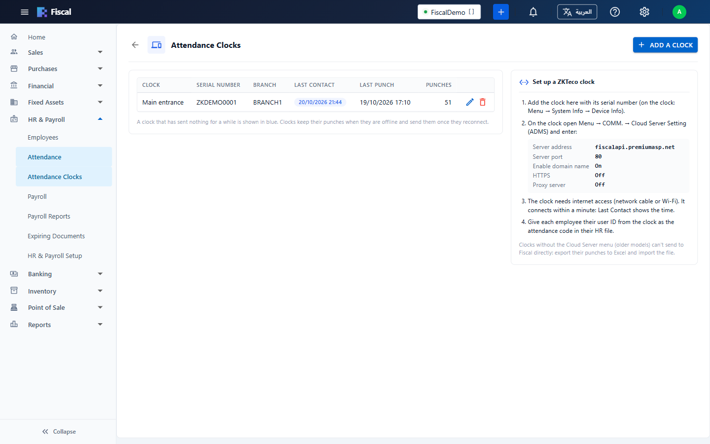710x444 pixels.
Task: Open the notifications bell
Action: 533,12
